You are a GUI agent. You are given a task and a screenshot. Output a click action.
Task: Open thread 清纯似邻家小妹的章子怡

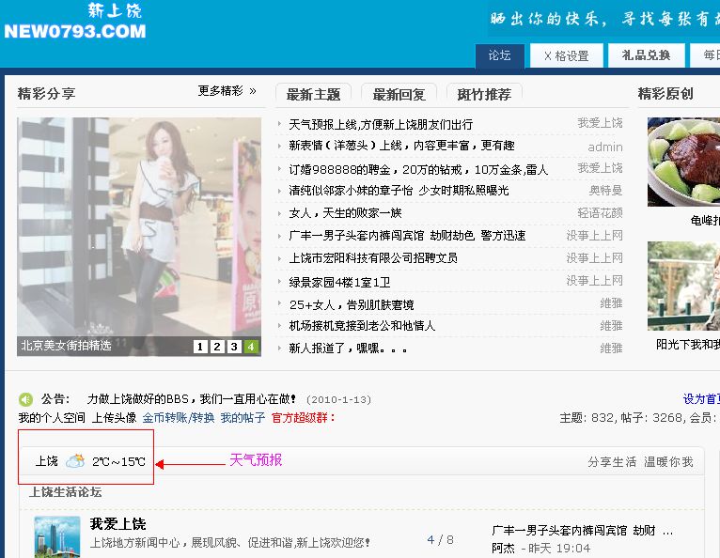pos(399,191)
